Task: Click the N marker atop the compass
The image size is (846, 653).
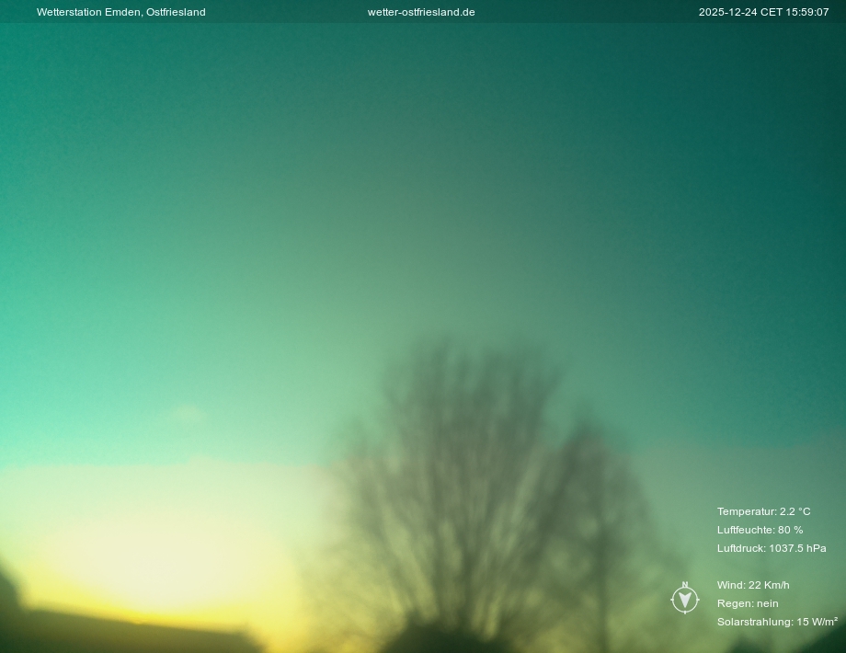Action: click(684, 585)
